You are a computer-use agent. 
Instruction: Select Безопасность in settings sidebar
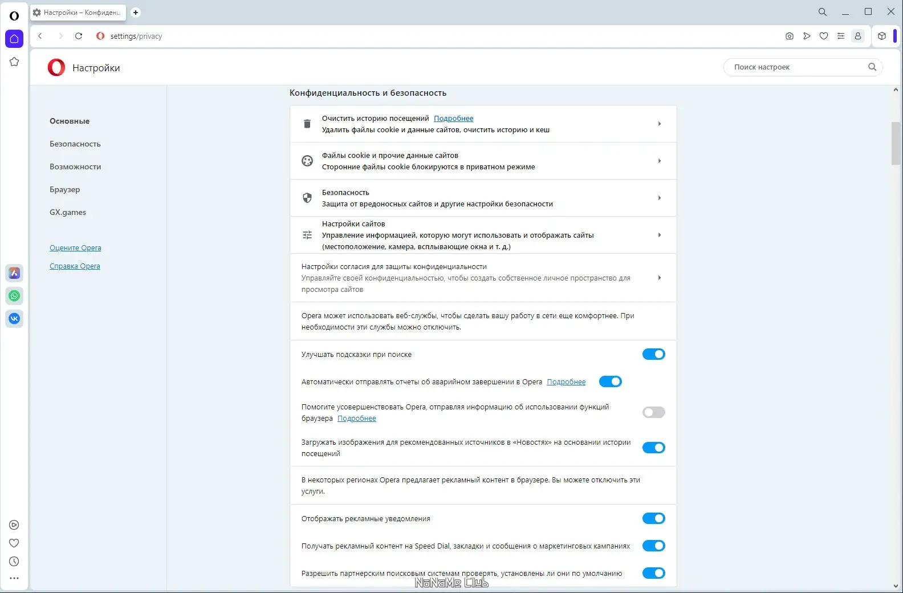click(x=75, y=144)
